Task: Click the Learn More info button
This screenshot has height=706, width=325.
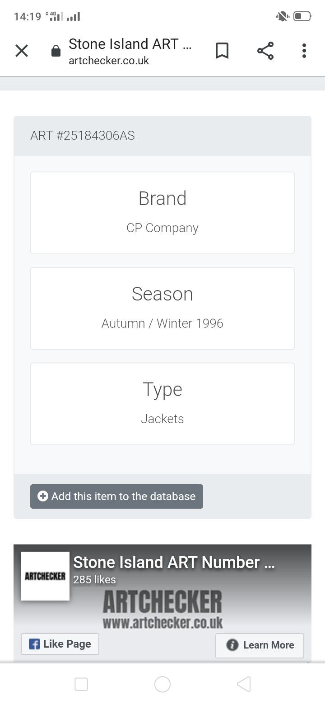Action: [x=260, y=645]
